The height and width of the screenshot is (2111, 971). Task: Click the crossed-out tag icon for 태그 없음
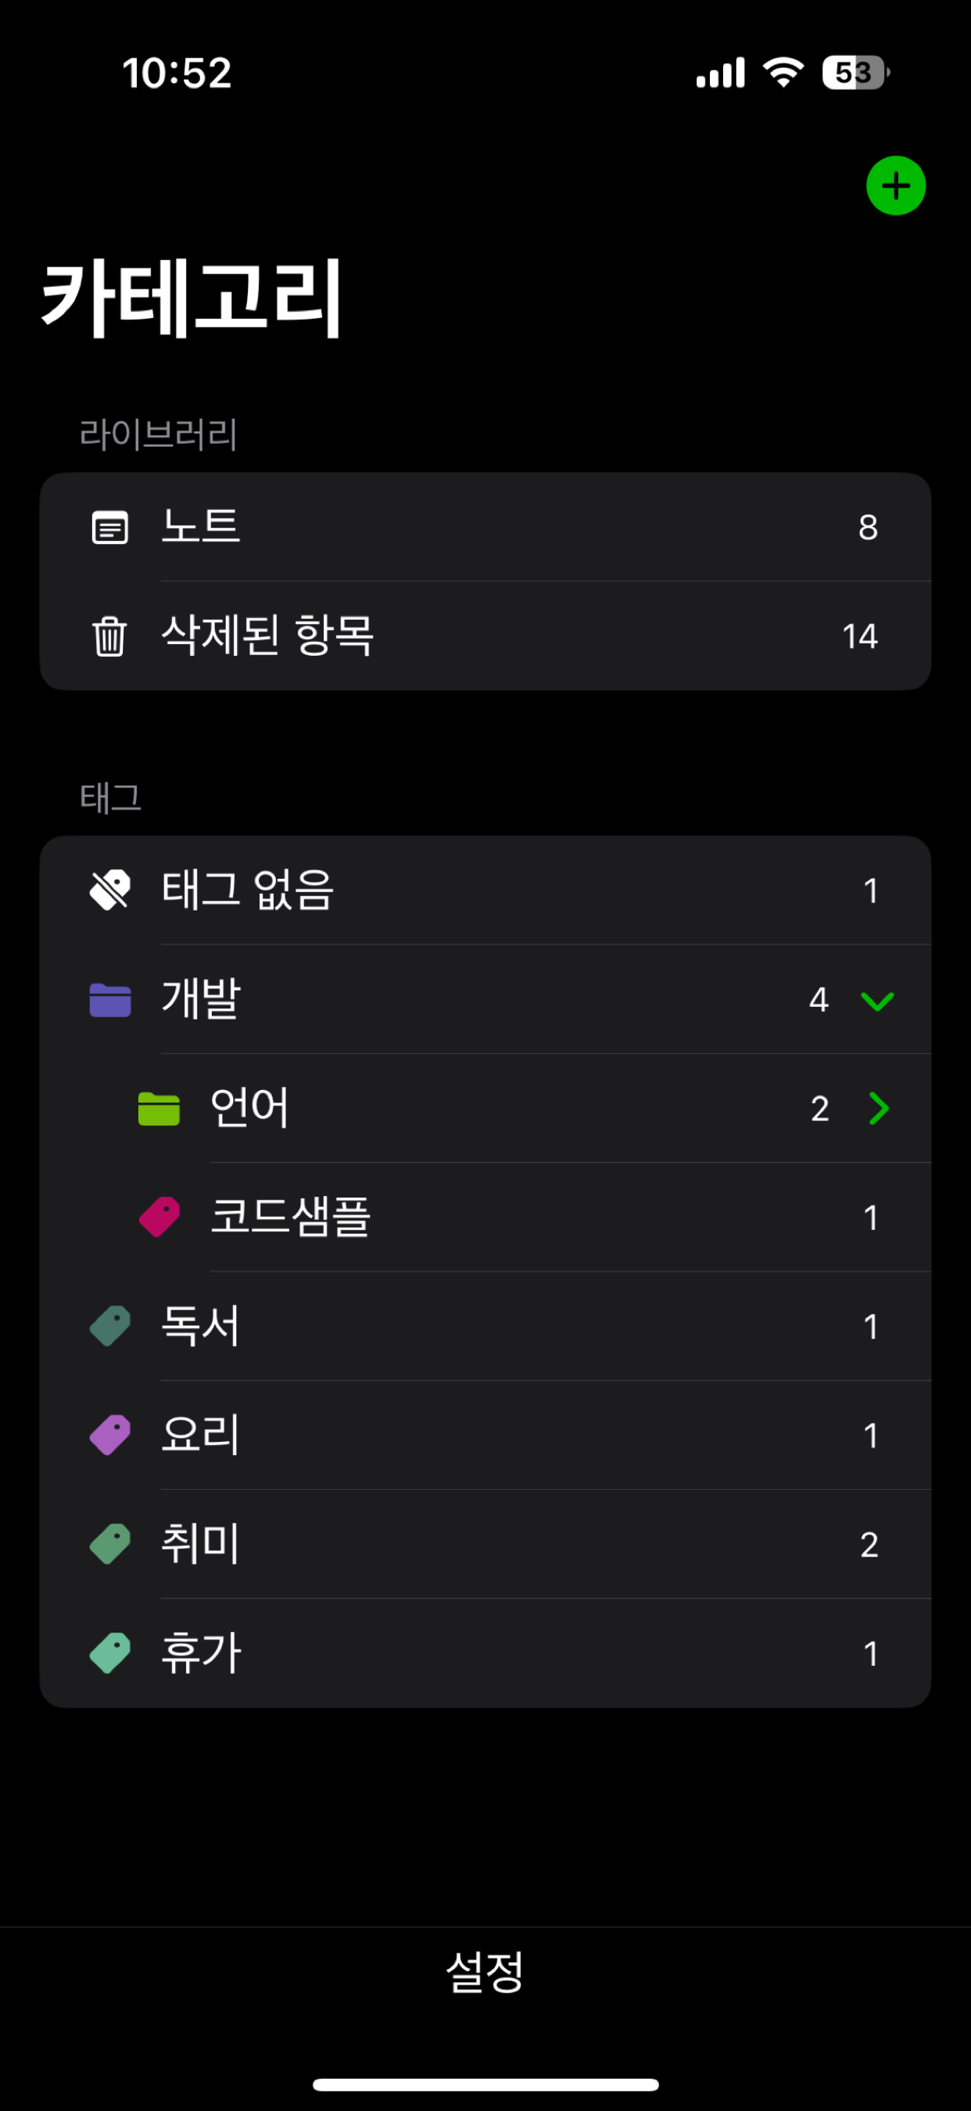[x=110, y=890]
